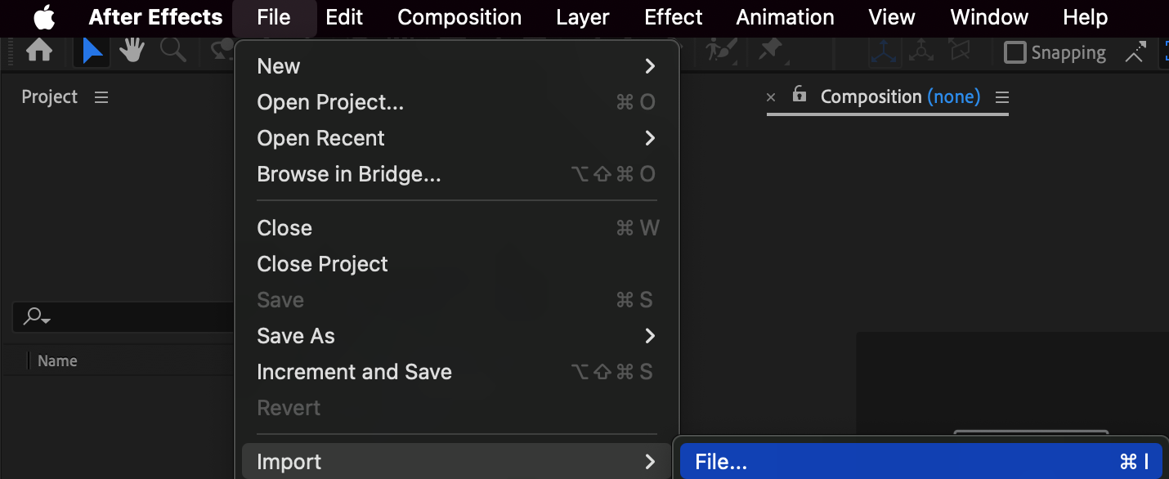Click the World Axis mode icon
Screen dimensions: 1169x479
(921, 51)
